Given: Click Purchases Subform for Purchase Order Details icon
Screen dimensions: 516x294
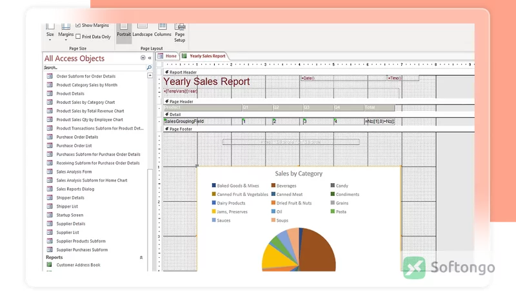Looking at the screenshot, I should 50,154.
